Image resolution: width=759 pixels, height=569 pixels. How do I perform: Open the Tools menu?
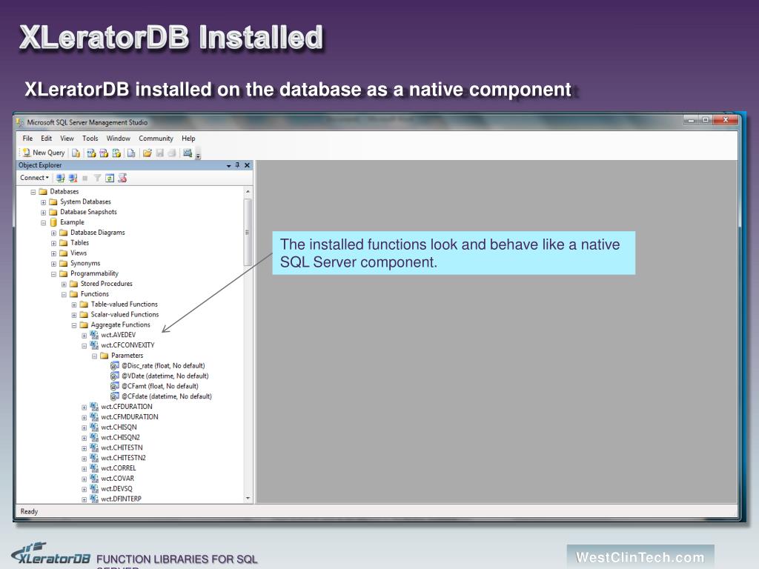click(x=90, y=139)
